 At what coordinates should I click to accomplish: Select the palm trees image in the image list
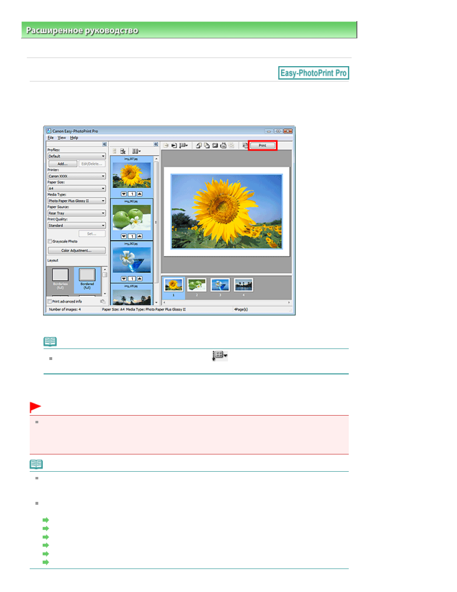[x=132, y=297]
